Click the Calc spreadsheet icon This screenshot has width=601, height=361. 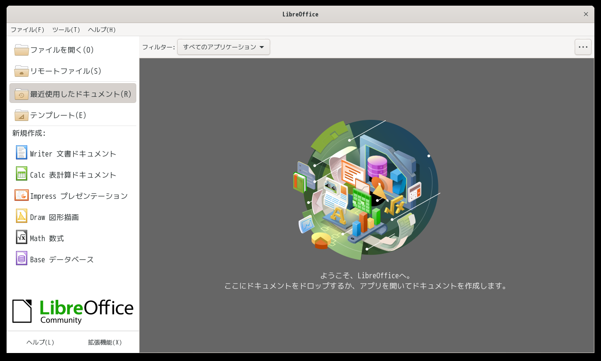pyautogui.click(x=22, y=174)
